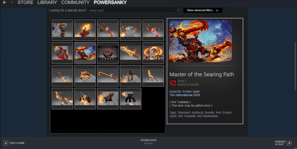Open the LIBRARY menu
Screen dimensions: 297x149
pos(47,3)
